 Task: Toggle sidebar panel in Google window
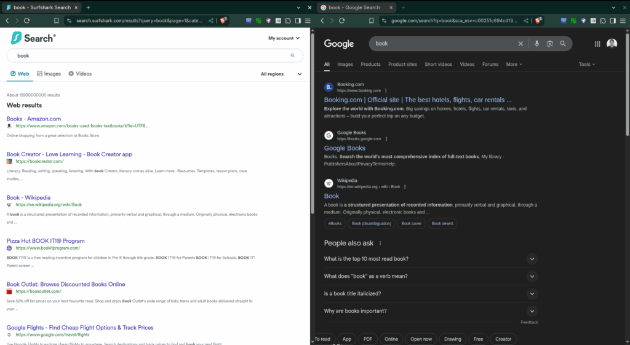pyautogui.click(x=612, y=20)
